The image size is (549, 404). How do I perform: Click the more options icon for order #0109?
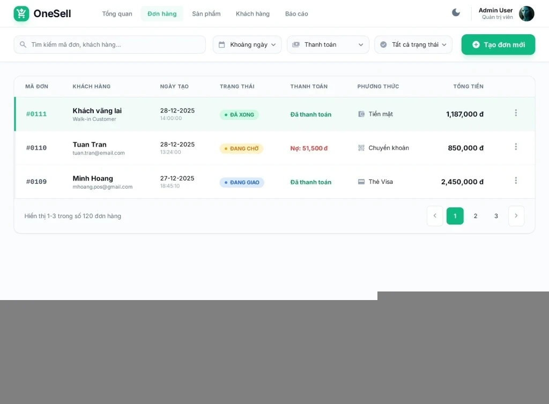(x=516, y=181)
